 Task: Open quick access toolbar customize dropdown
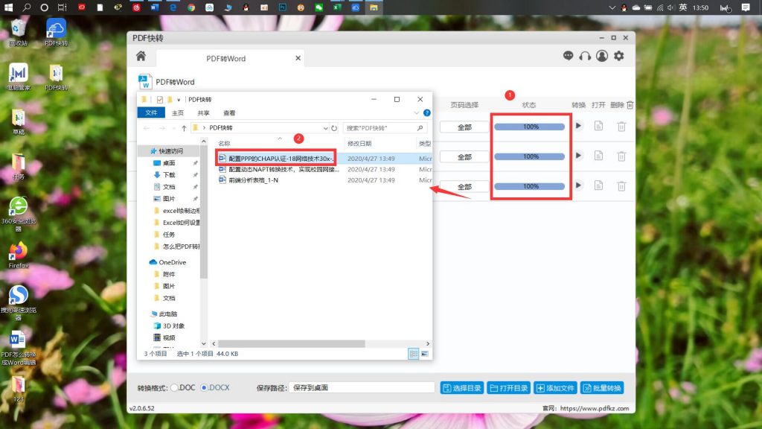[x=179, y=100]
